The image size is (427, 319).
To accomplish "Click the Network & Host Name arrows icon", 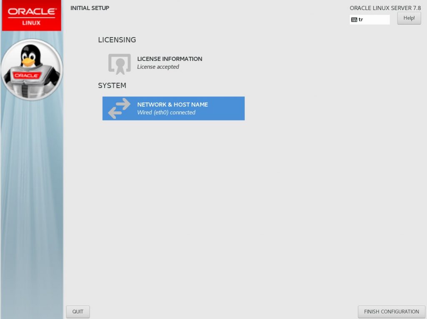I will click(119, 108).
